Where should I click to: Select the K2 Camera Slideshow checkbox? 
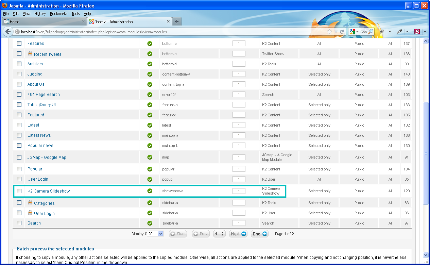pos(19,191)
